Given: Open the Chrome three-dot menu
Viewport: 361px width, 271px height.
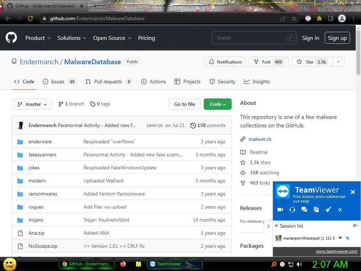Looking at the screenshot, I should pos(353,18).
